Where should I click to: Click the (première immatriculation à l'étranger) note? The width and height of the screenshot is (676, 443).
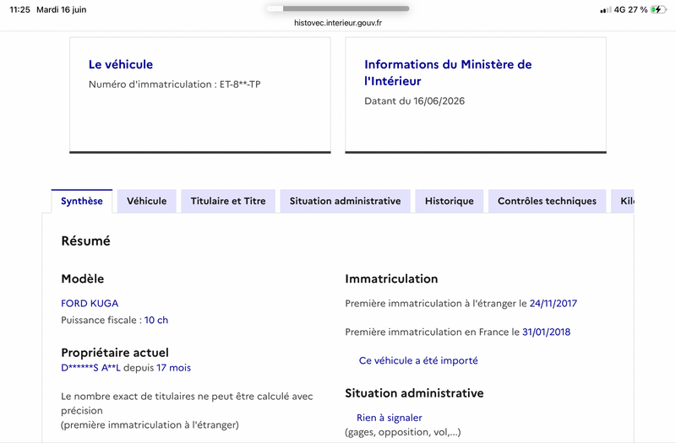coord(150,425)
